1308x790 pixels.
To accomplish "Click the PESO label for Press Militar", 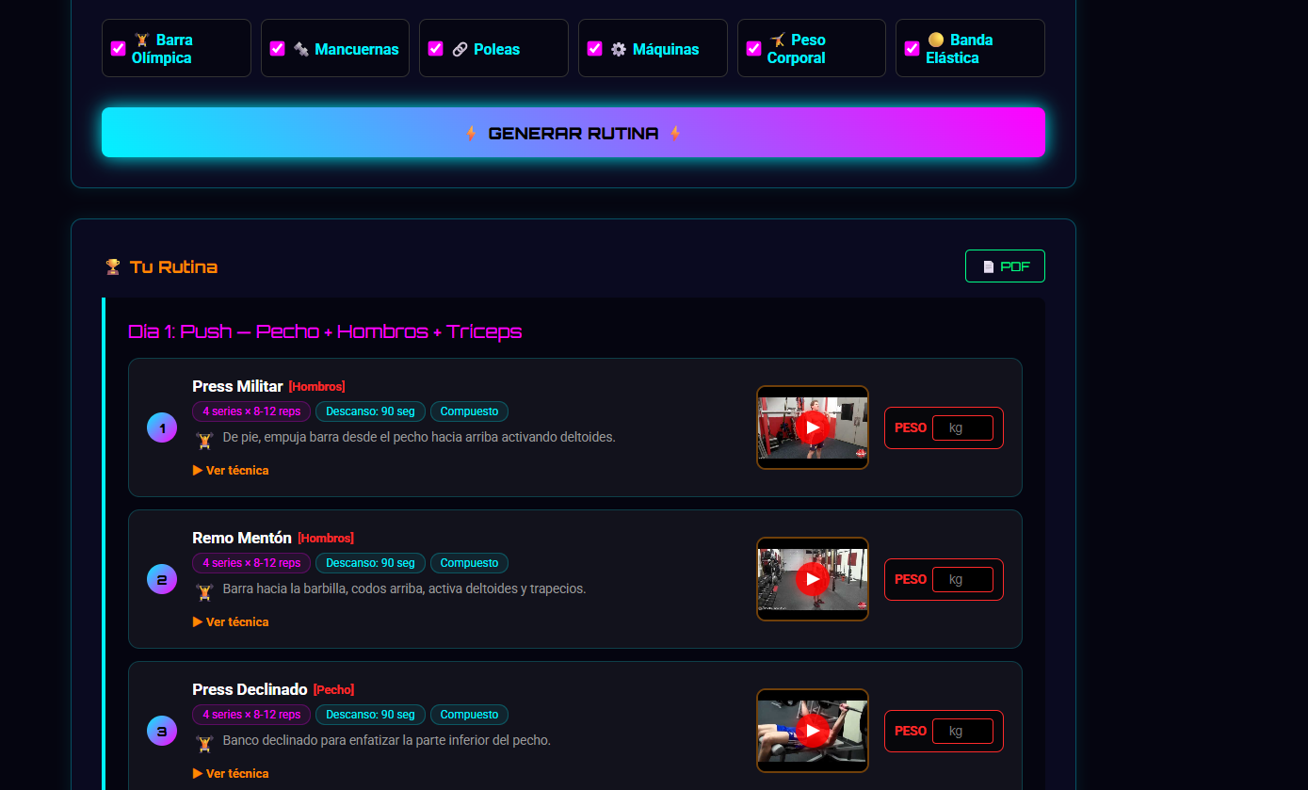I will [x=910, y=427].
